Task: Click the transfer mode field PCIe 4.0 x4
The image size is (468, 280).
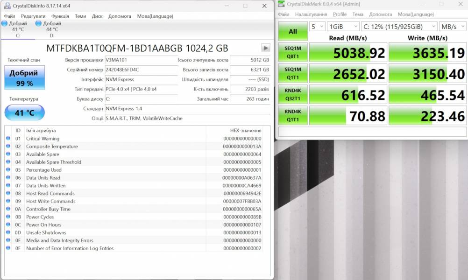Action: point(141,89)
